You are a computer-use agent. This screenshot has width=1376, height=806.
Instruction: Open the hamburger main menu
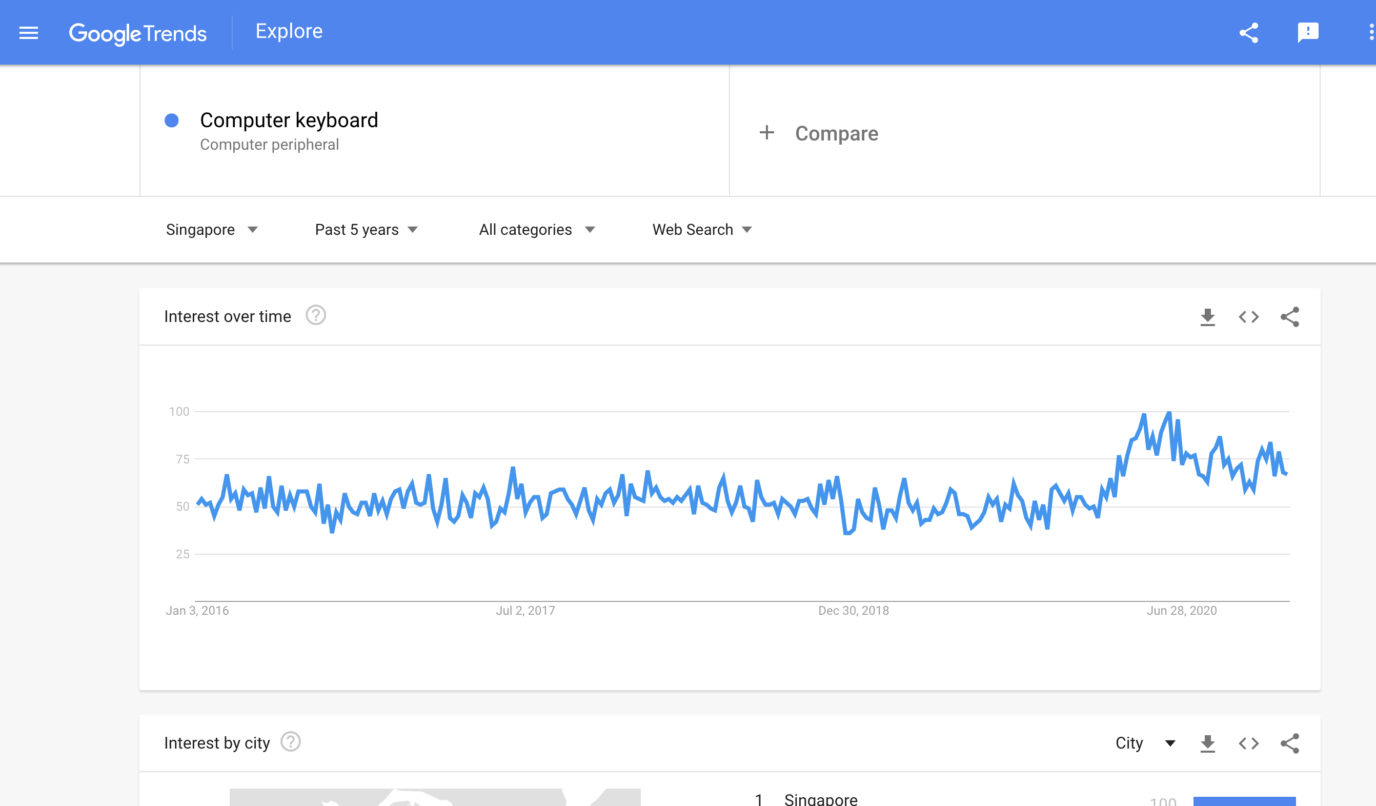tap(28, 33)
